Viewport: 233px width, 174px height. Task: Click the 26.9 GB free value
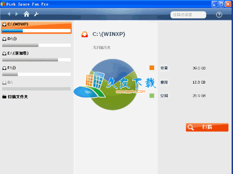tap(199, 96)
